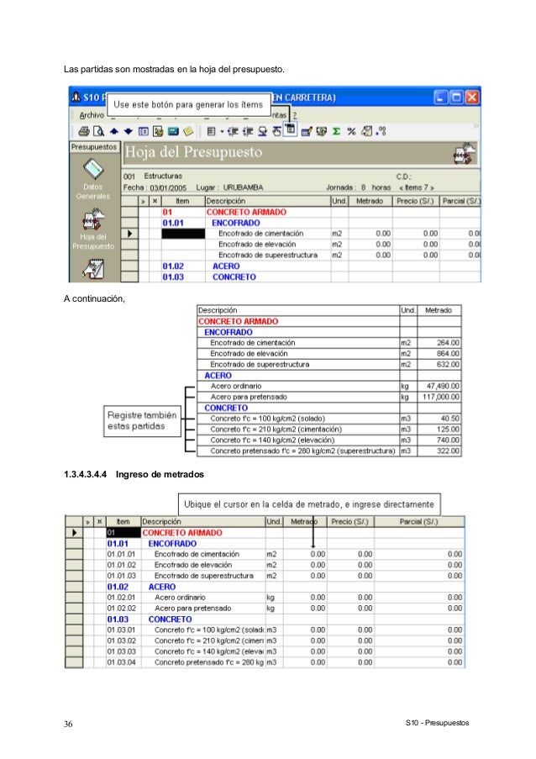Click the blue window icon after the arrows
This screenshot has height=759, width=536.
tap(143, 131)
